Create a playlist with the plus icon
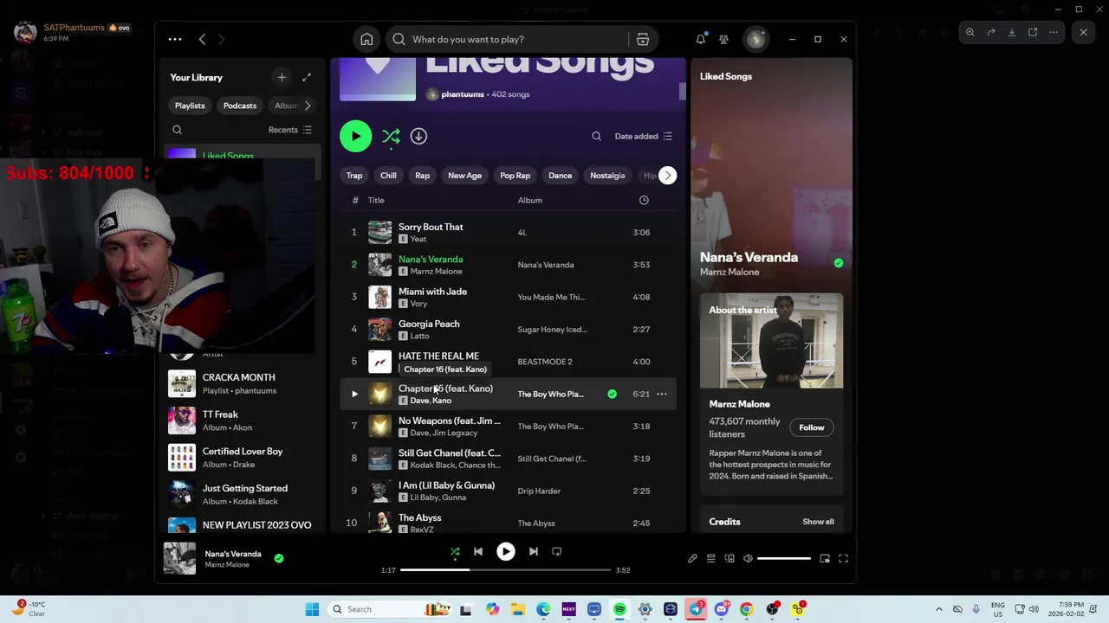 [282, 77]
